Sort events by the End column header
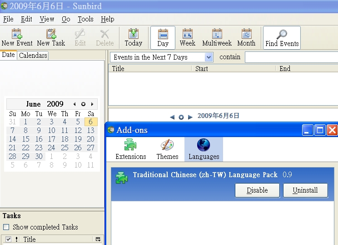The width and height of the screenshot is (338, 245). (x=307, y=69)
